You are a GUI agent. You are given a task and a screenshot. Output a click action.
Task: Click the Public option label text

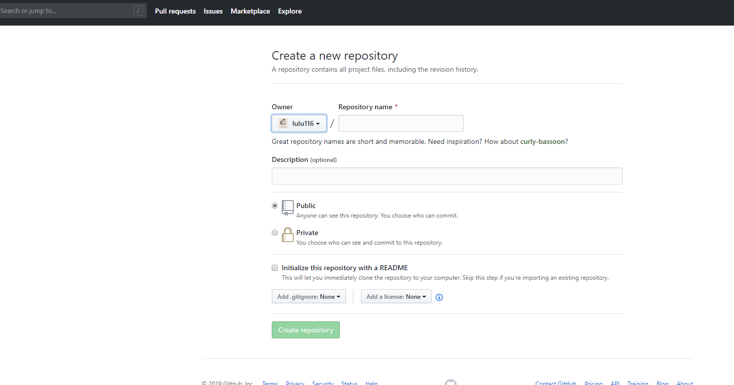(x=306, y=206)
